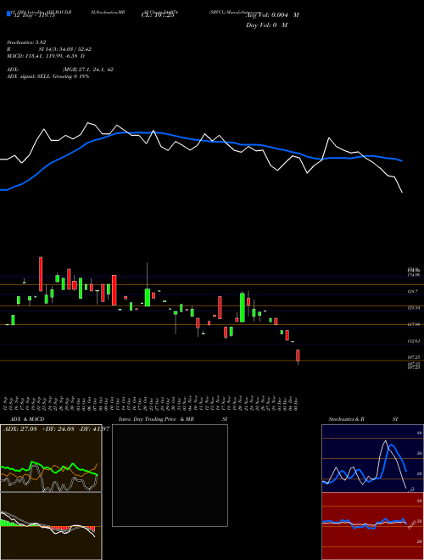Select the 'Stochastics: 5.82' reading
This screenshot has width=424, height=560.
(26, 42)
